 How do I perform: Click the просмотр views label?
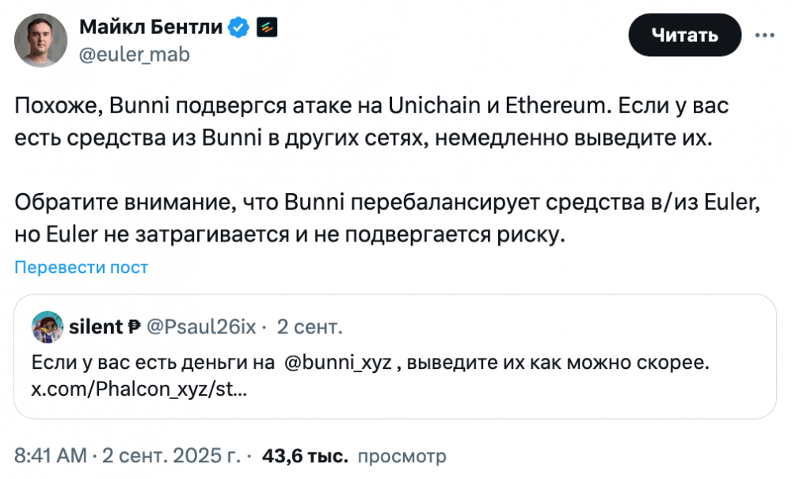click(402, 456)
